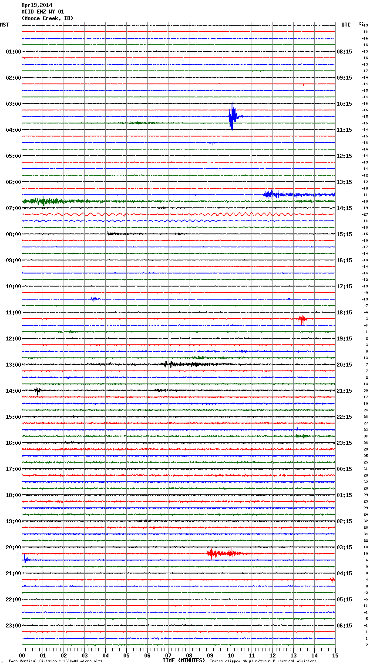Click the 10:15 UTC time label

coord(344,104)
